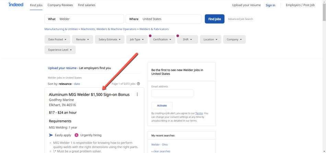Viewport: 326px width, 153px height.
Task: Open Find salaries in the header
Action: (87, 5)
